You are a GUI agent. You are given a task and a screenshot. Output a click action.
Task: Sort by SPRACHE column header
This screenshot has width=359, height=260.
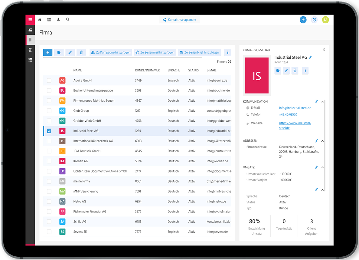[174, 70]
